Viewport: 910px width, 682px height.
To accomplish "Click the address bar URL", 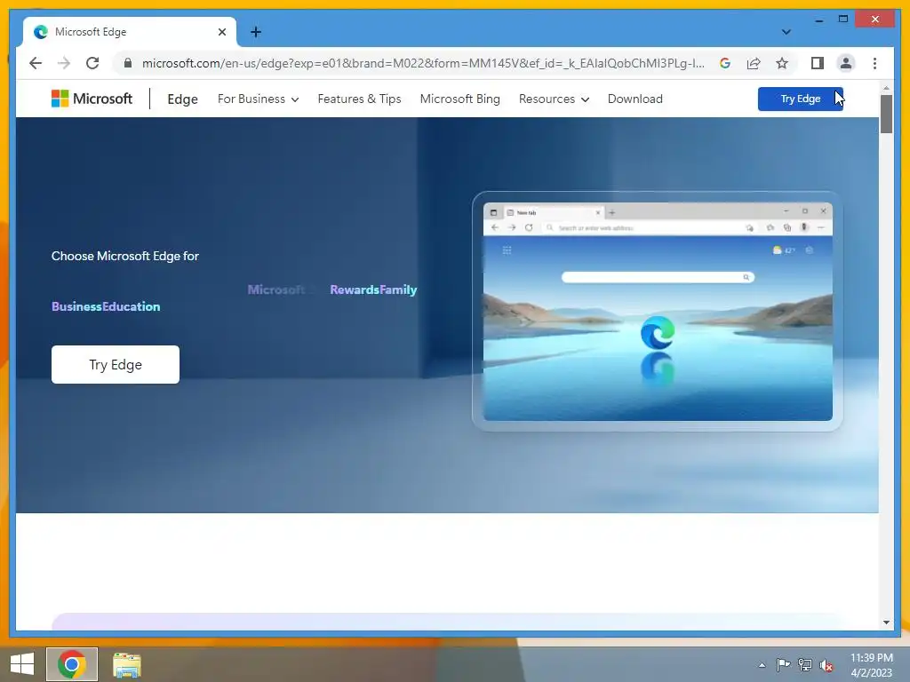I will pyautogui.click(x=423, y=63).
